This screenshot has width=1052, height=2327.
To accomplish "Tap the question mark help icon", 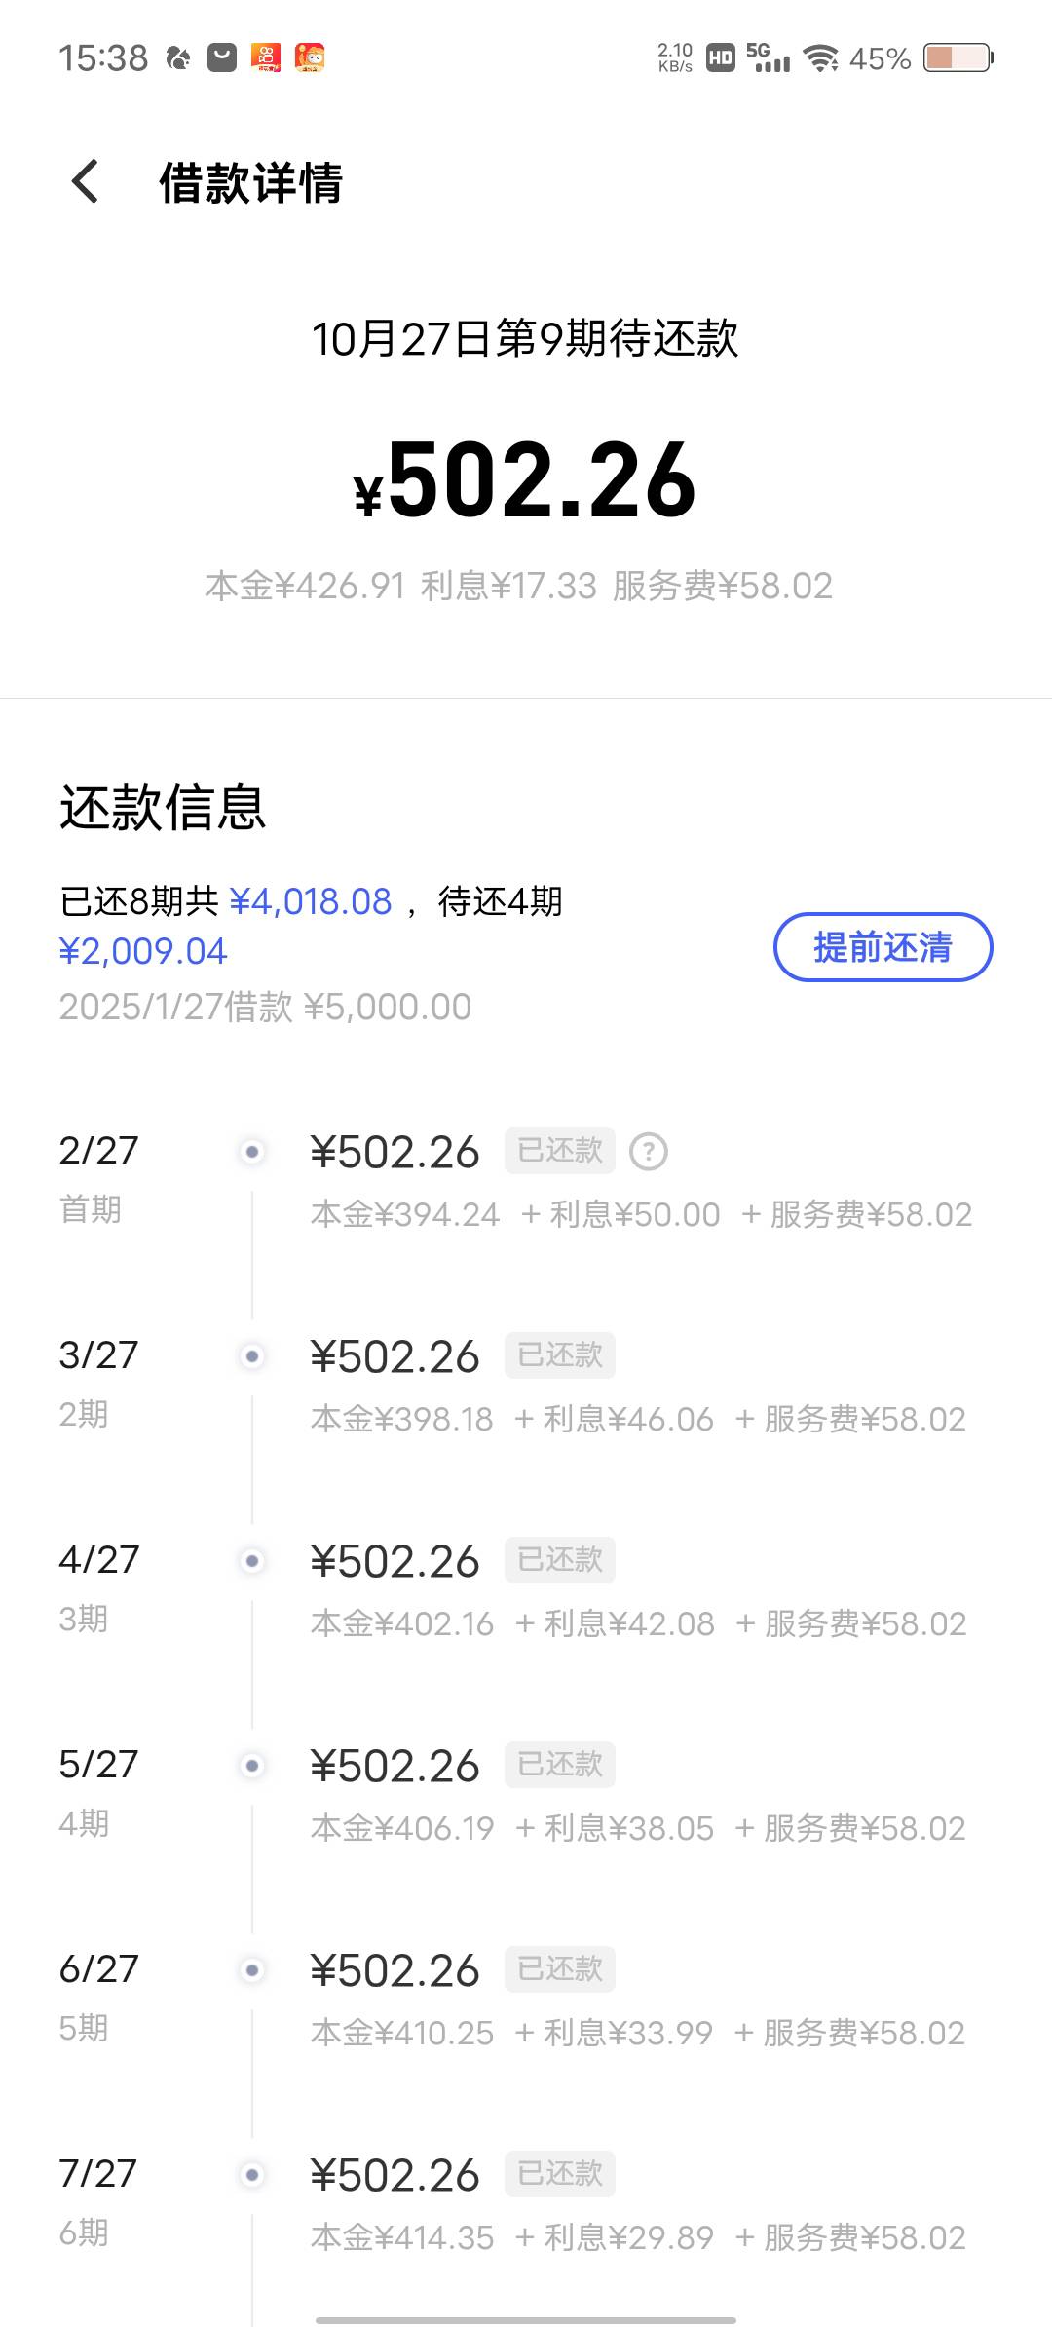I will [649, 1152].
